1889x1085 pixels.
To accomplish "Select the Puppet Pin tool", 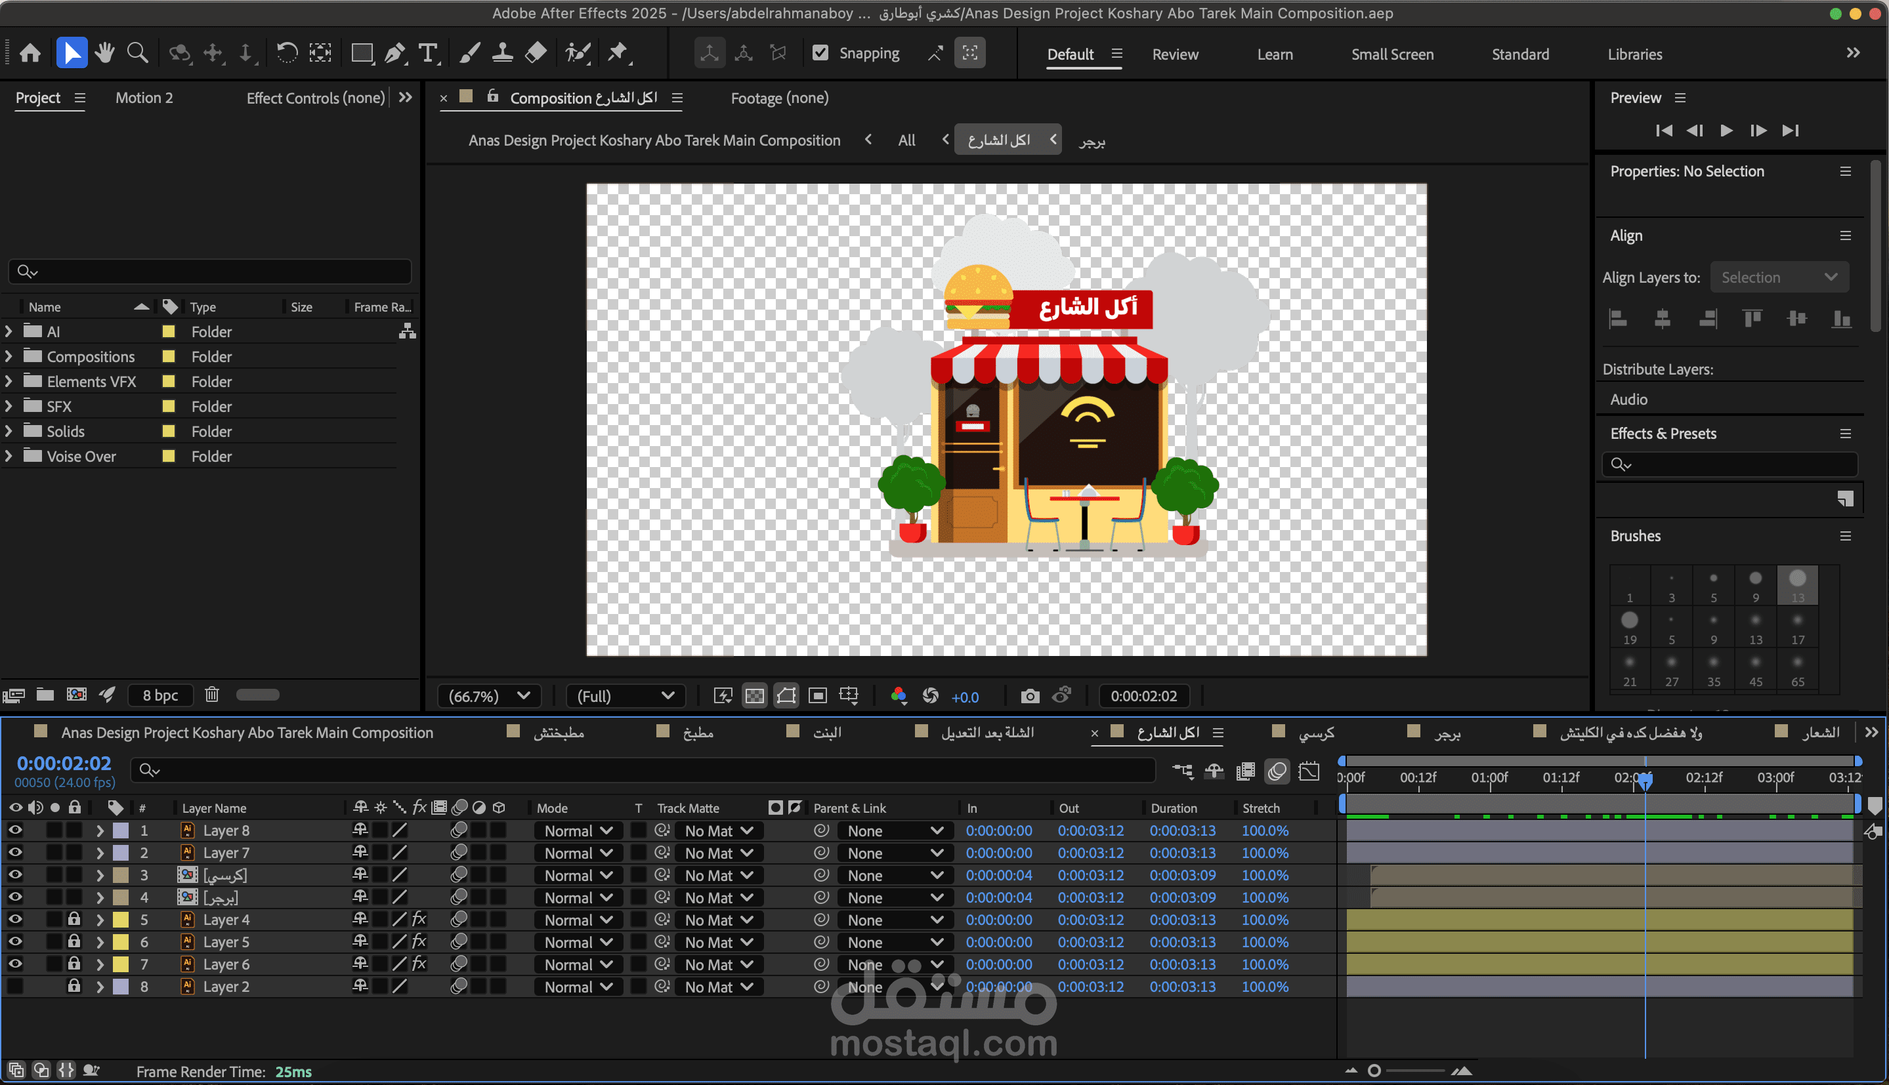I will coord(617,54).
